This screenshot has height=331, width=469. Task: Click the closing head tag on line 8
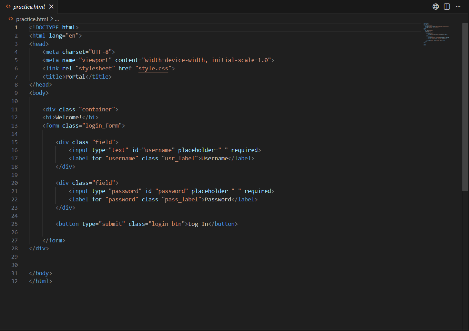click(41, 84)
